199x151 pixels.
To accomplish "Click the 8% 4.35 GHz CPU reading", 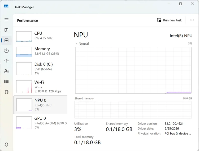I will (44, 38).
